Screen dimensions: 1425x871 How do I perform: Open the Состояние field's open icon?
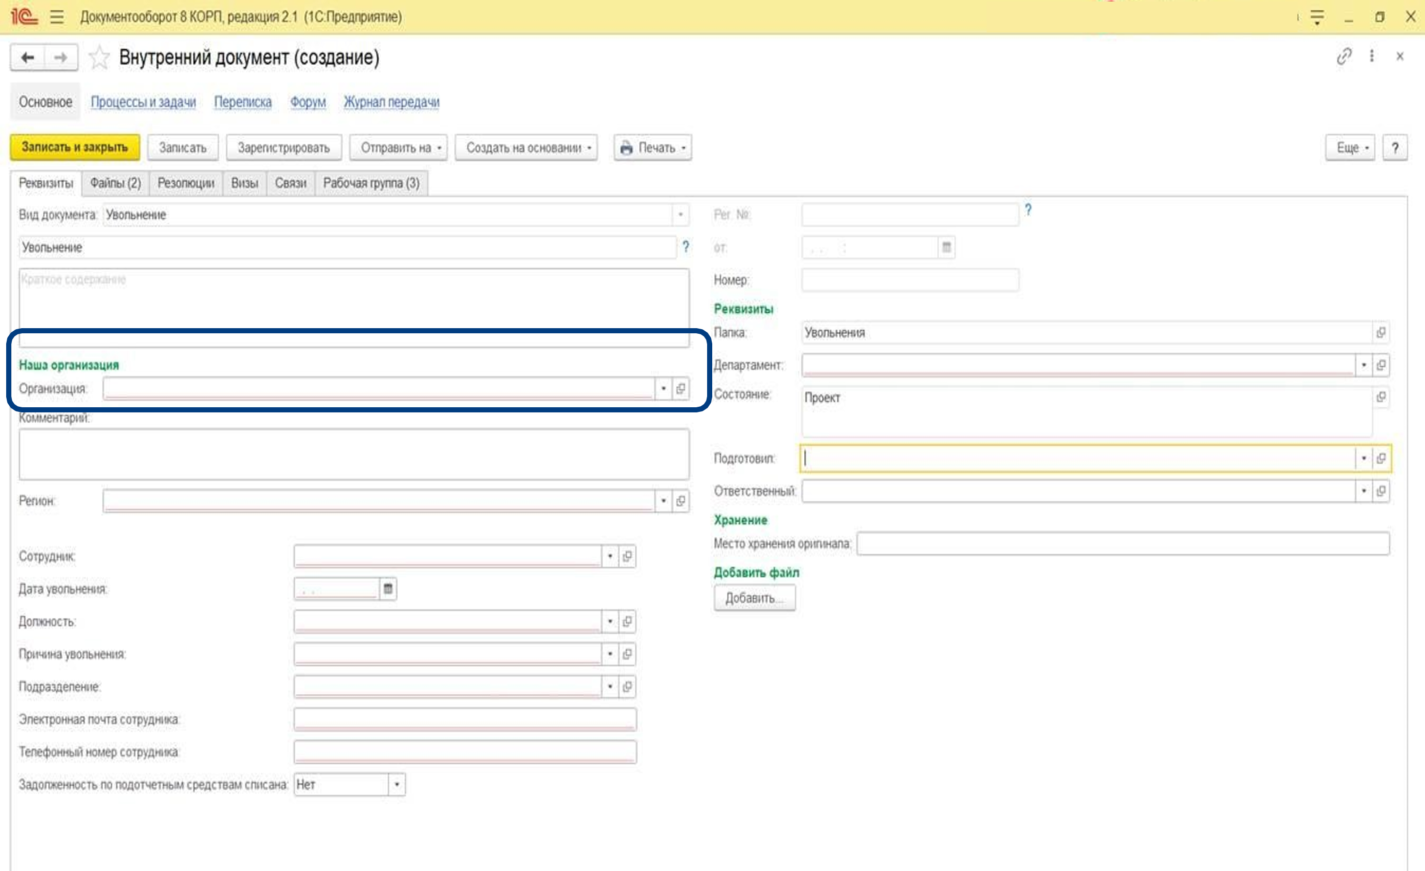tap(1381, 397)
